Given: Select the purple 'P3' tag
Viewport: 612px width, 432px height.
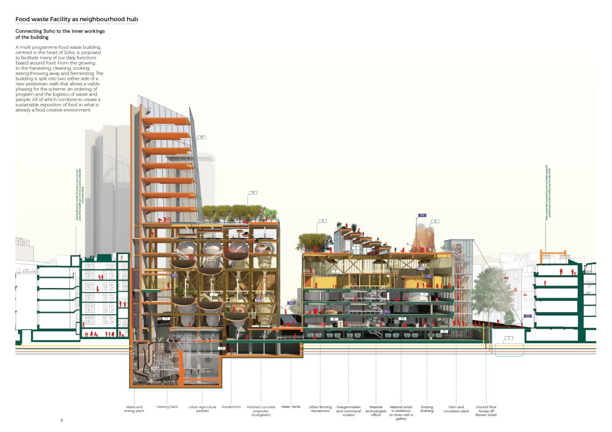Looking at the screenshot, I should click(x=429, y=277).
